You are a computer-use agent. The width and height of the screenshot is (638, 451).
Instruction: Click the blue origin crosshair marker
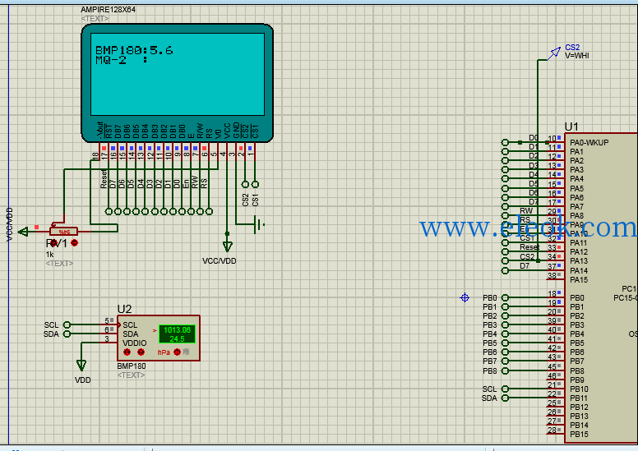pyautogui.click(x=465, y=297)
